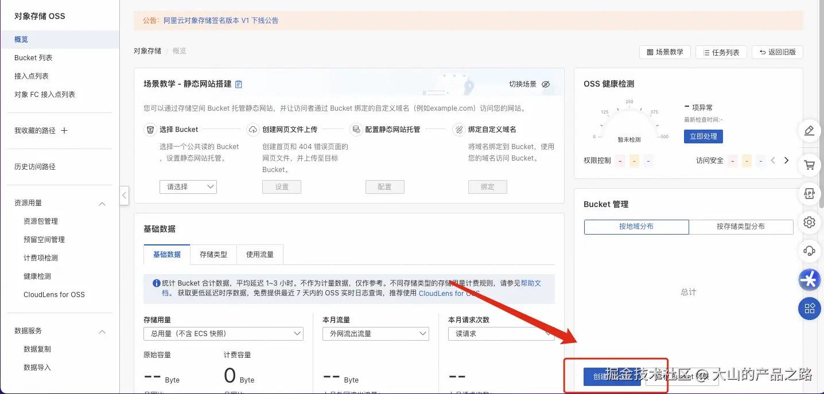The image size is (824, 394).
Task: Collapse the sidebar with the arrow handle
Action: point(125,195)
